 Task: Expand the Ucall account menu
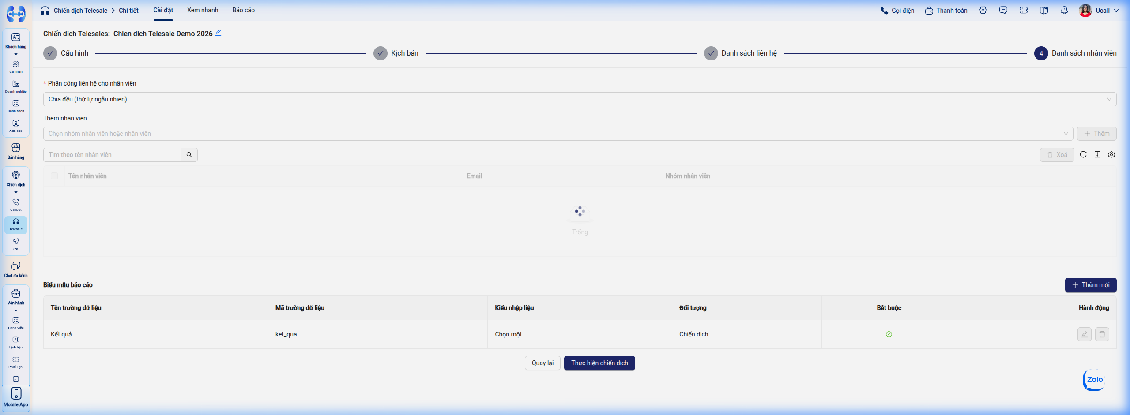point(1099,11)
